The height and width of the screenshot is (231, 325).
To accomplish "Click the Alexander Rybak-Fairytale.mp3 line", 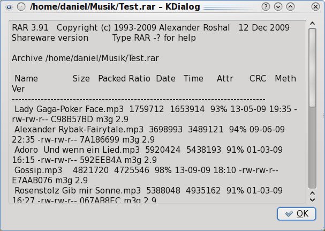I will [x=79, y=129].
